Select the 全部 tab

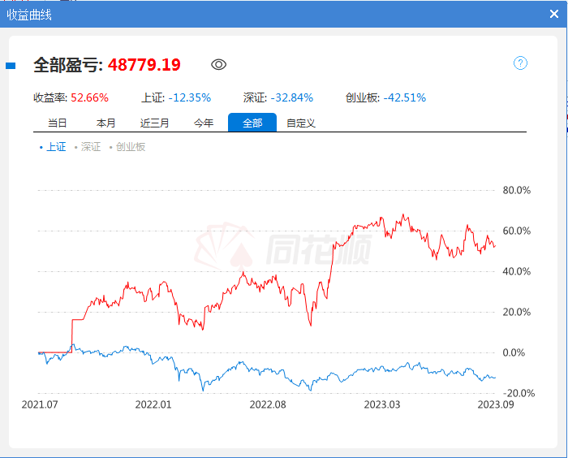coord(252,123)
